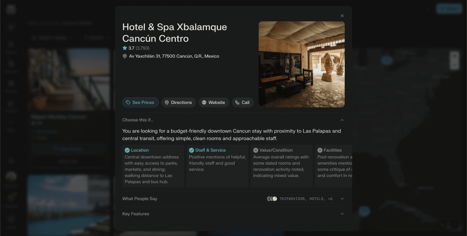Expand the Key Features section

click(342, 214)
